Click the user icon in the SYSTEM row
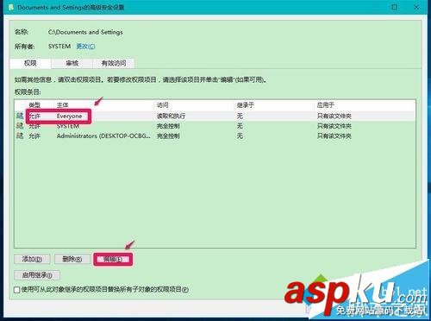The width and height of the screenshot is (431, 321). [20, 125]
